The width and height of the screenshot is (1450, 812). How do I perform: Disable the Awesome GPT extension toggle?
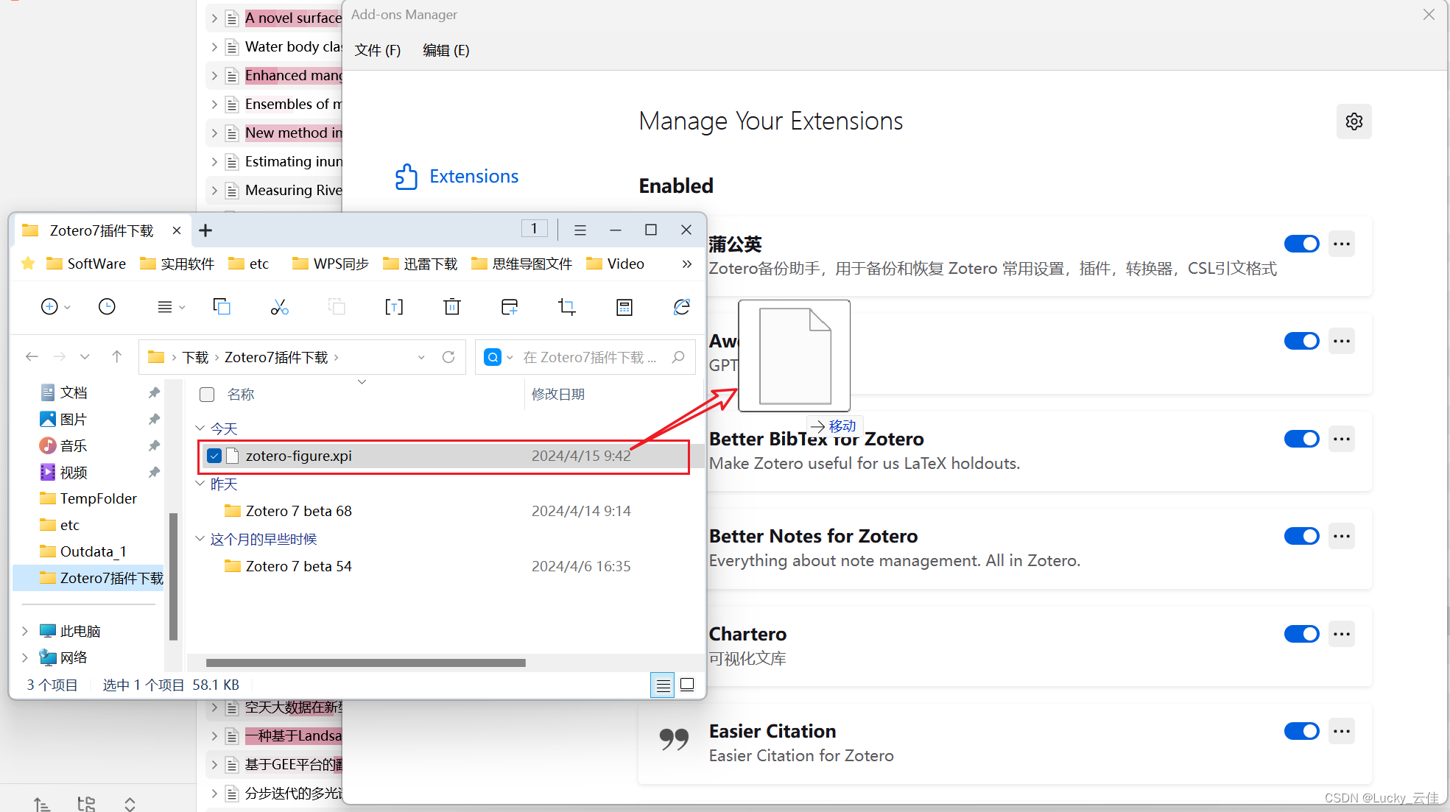coord(1302,342)
